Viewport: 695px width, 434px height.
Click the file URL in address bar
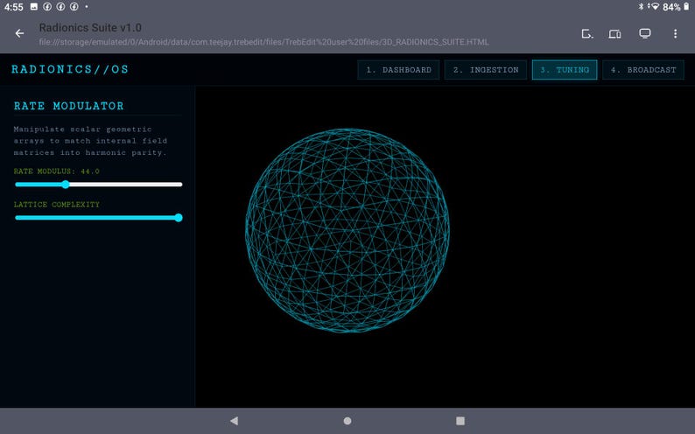click(x=263, y=42)
